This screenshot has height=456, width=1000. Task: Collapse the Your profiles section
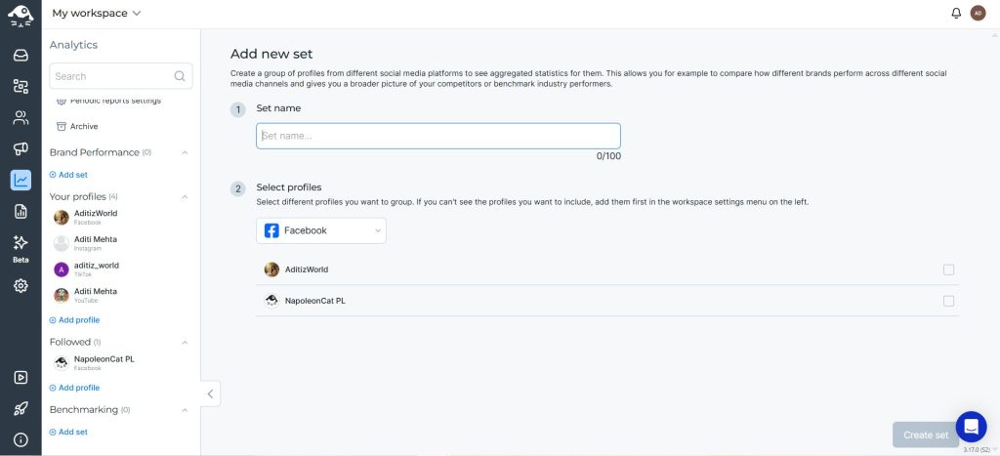(x=185, y=196)
